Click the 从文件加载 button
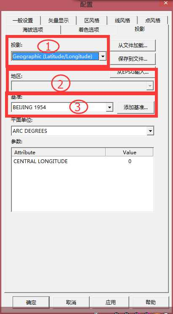Image resolution: width=173 pixels, height=314 pixels. 133,46
